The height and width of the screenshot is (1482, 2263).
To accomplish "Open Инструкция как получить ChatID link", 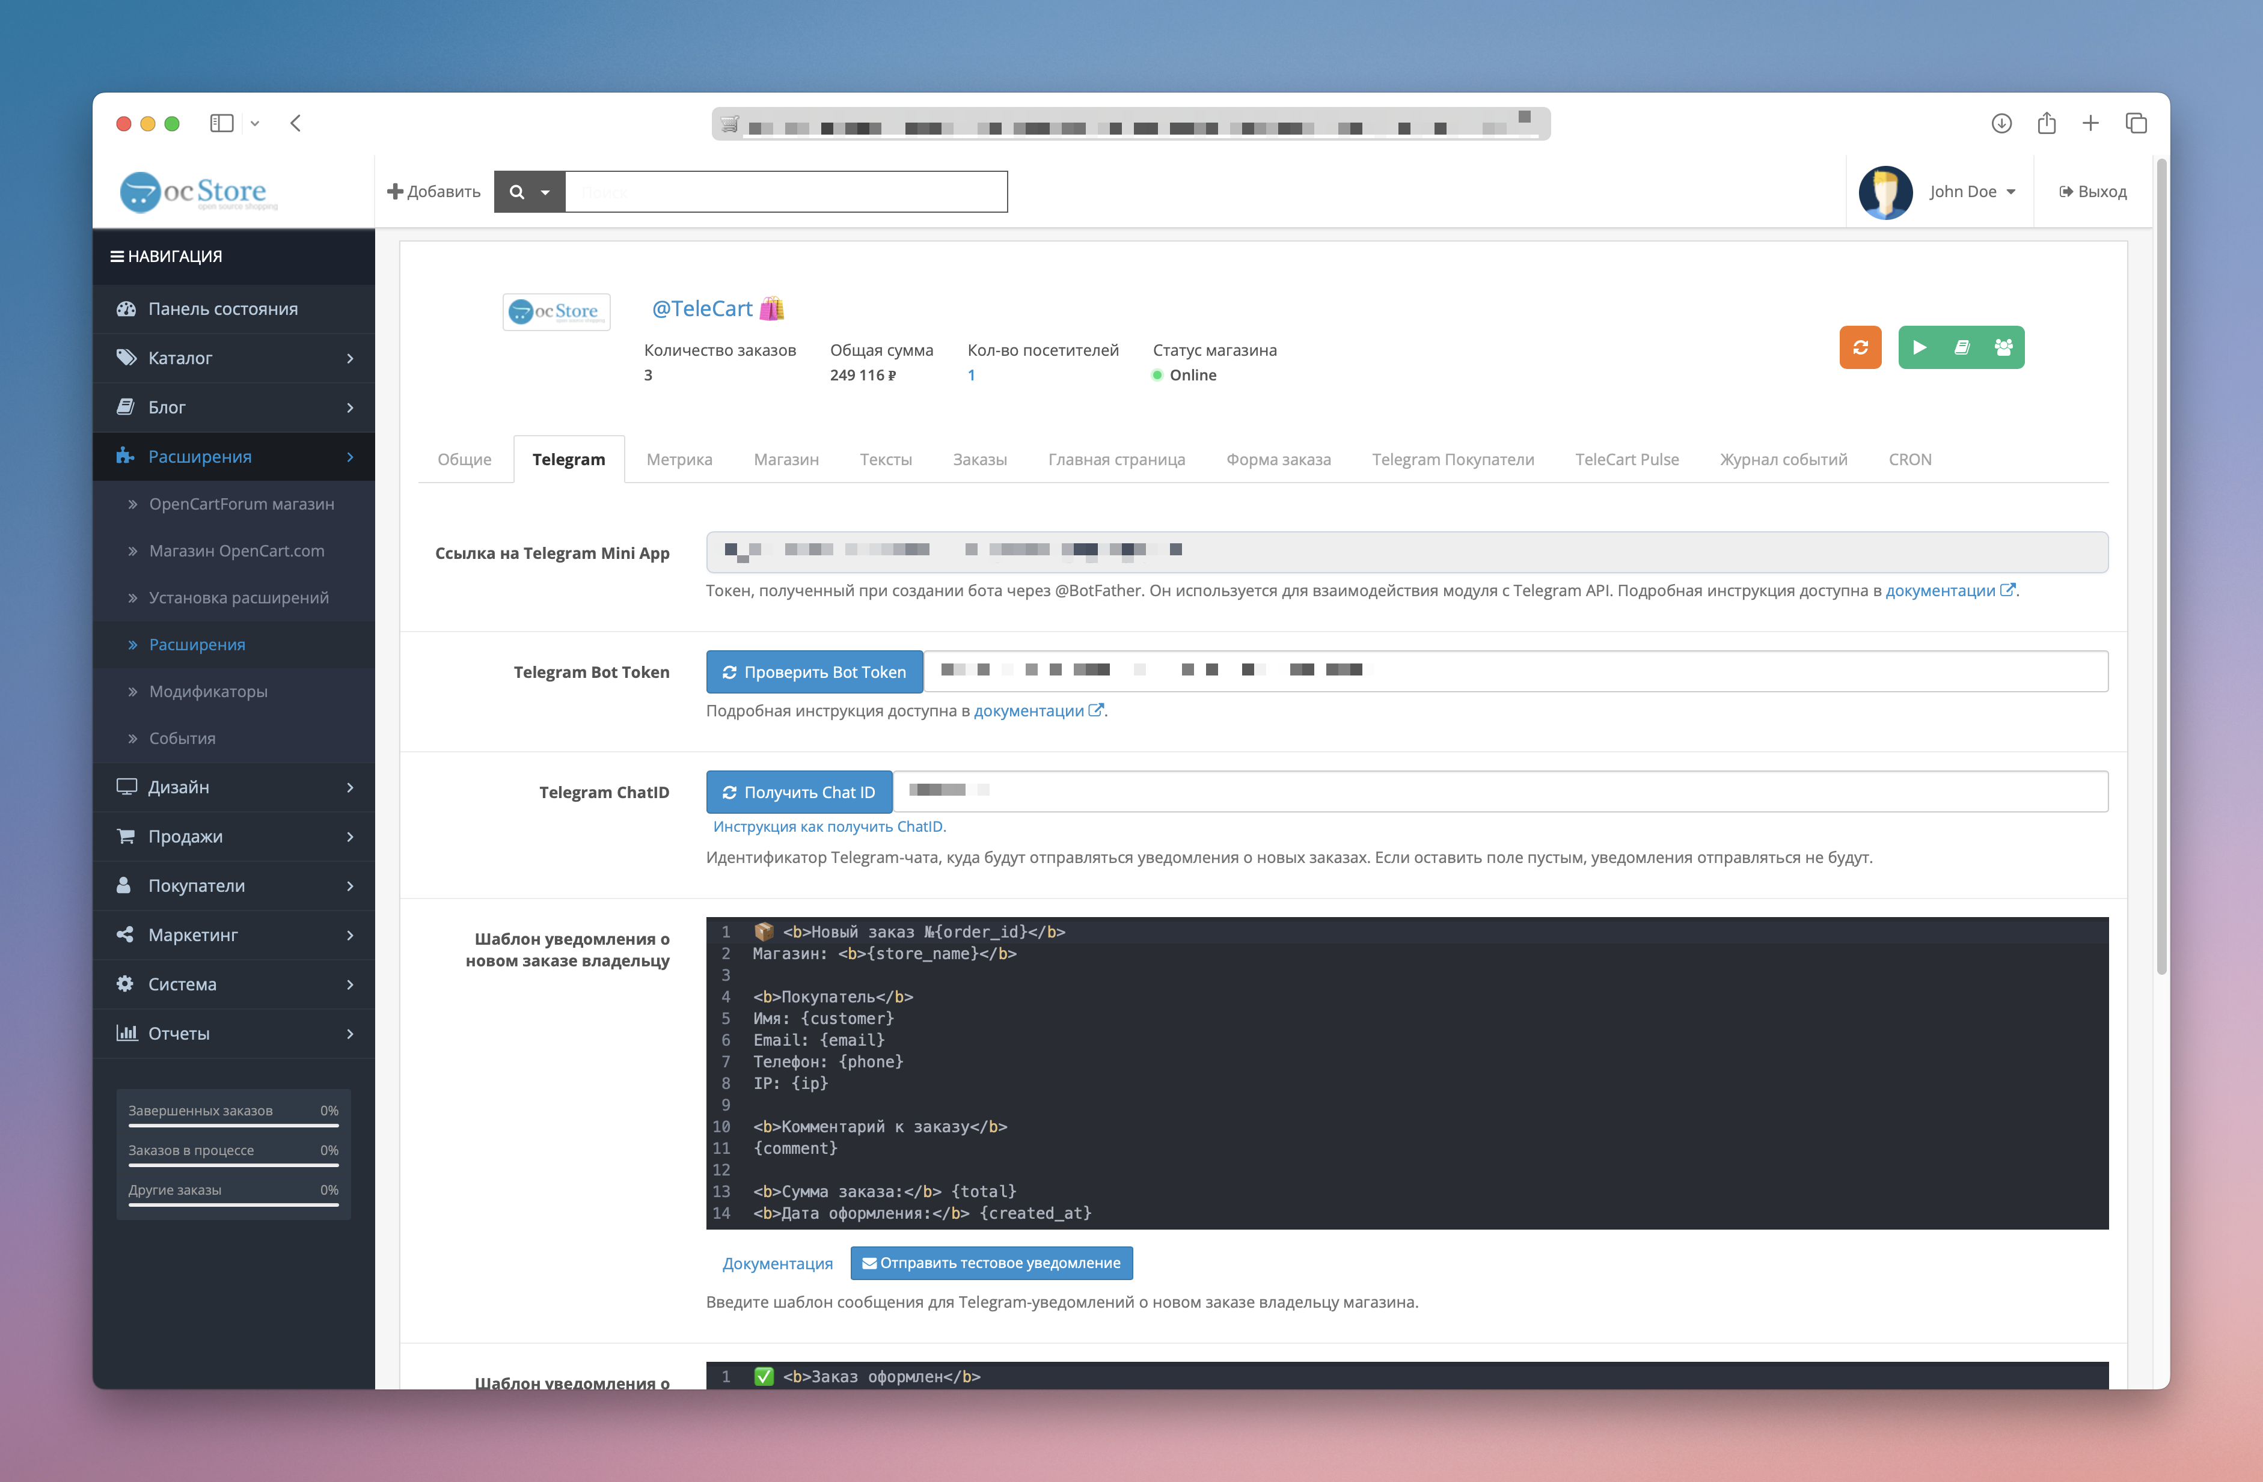I will 829,826.
